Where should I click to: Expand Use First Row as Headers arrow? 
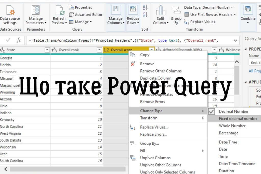pyautogui.click(x=235, y=15)
